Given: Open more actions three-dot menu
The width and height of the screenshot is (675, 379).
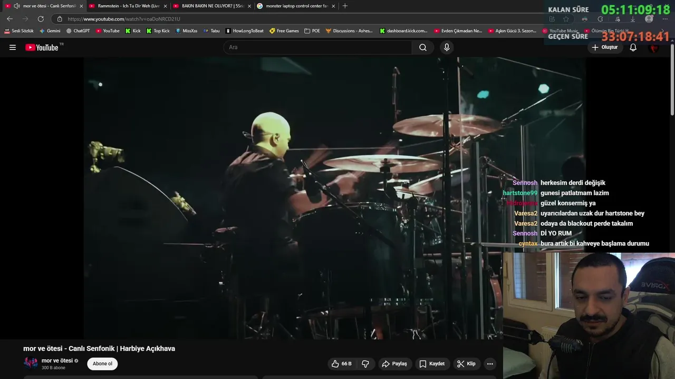Looking at the screenshot, I should (490, 364).
